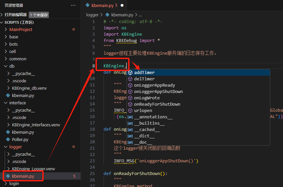
Task: Expand the common folder
Action: pos(6,59)
